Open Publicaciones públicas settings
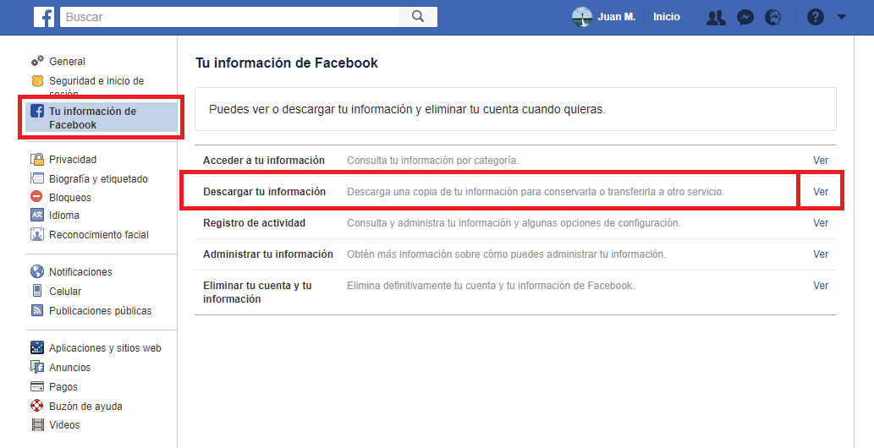 pos(101,311)
